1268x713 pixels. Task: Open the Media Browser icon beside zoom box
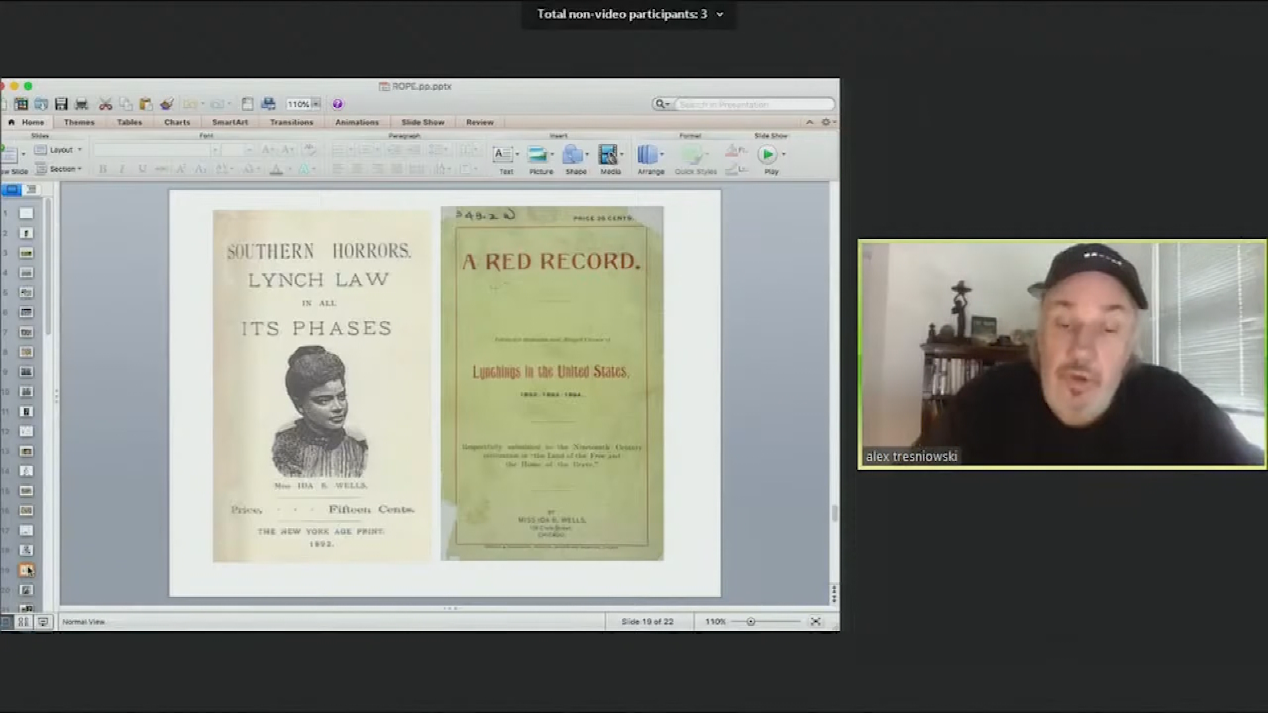click(x=268, y=104)
